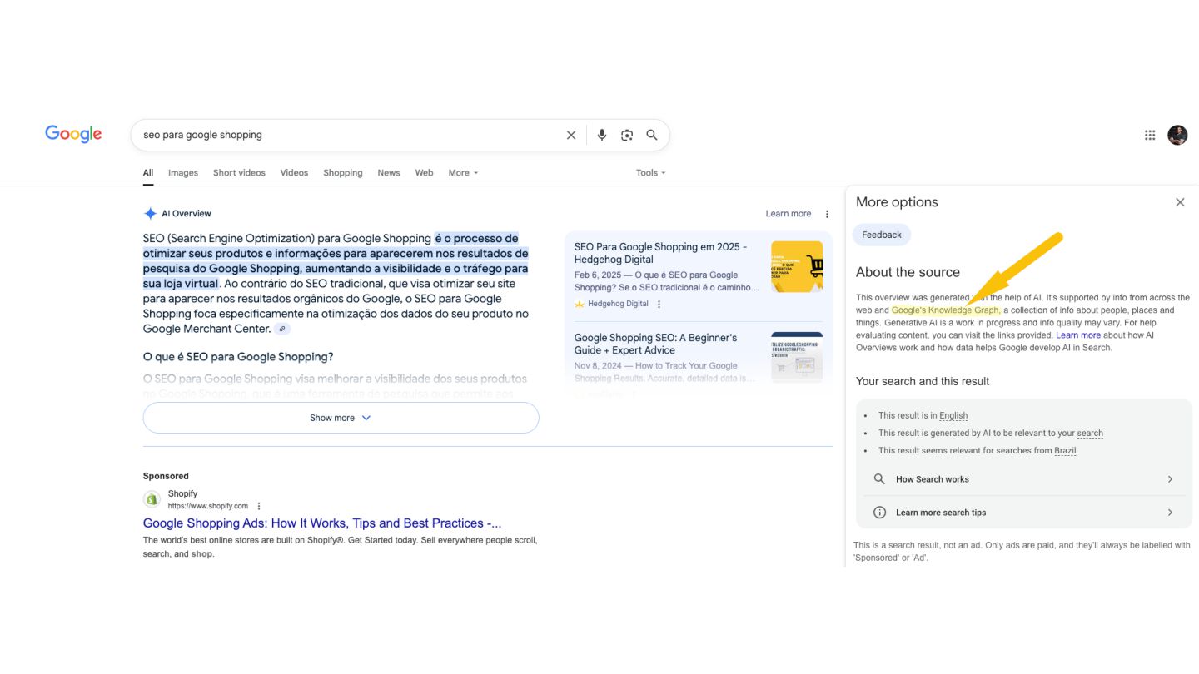Open the News tab

pos(389,173)
